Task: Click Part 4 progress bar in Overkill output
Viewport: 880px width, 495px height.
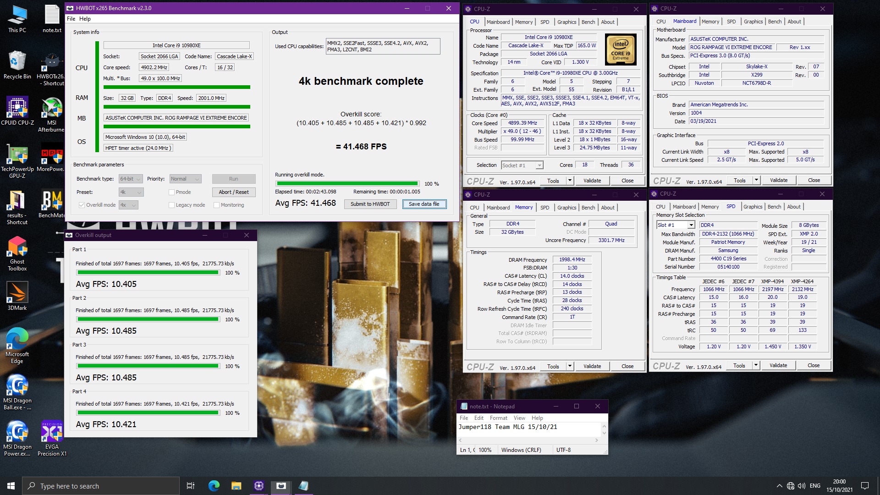Action: click(x=148, y=412)
